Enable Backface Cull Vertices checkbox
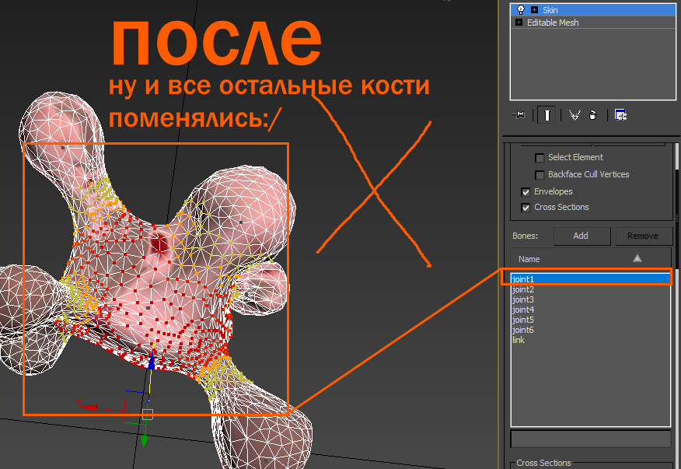The width and height of the screenshot is (681, 469). coord(540,174)
